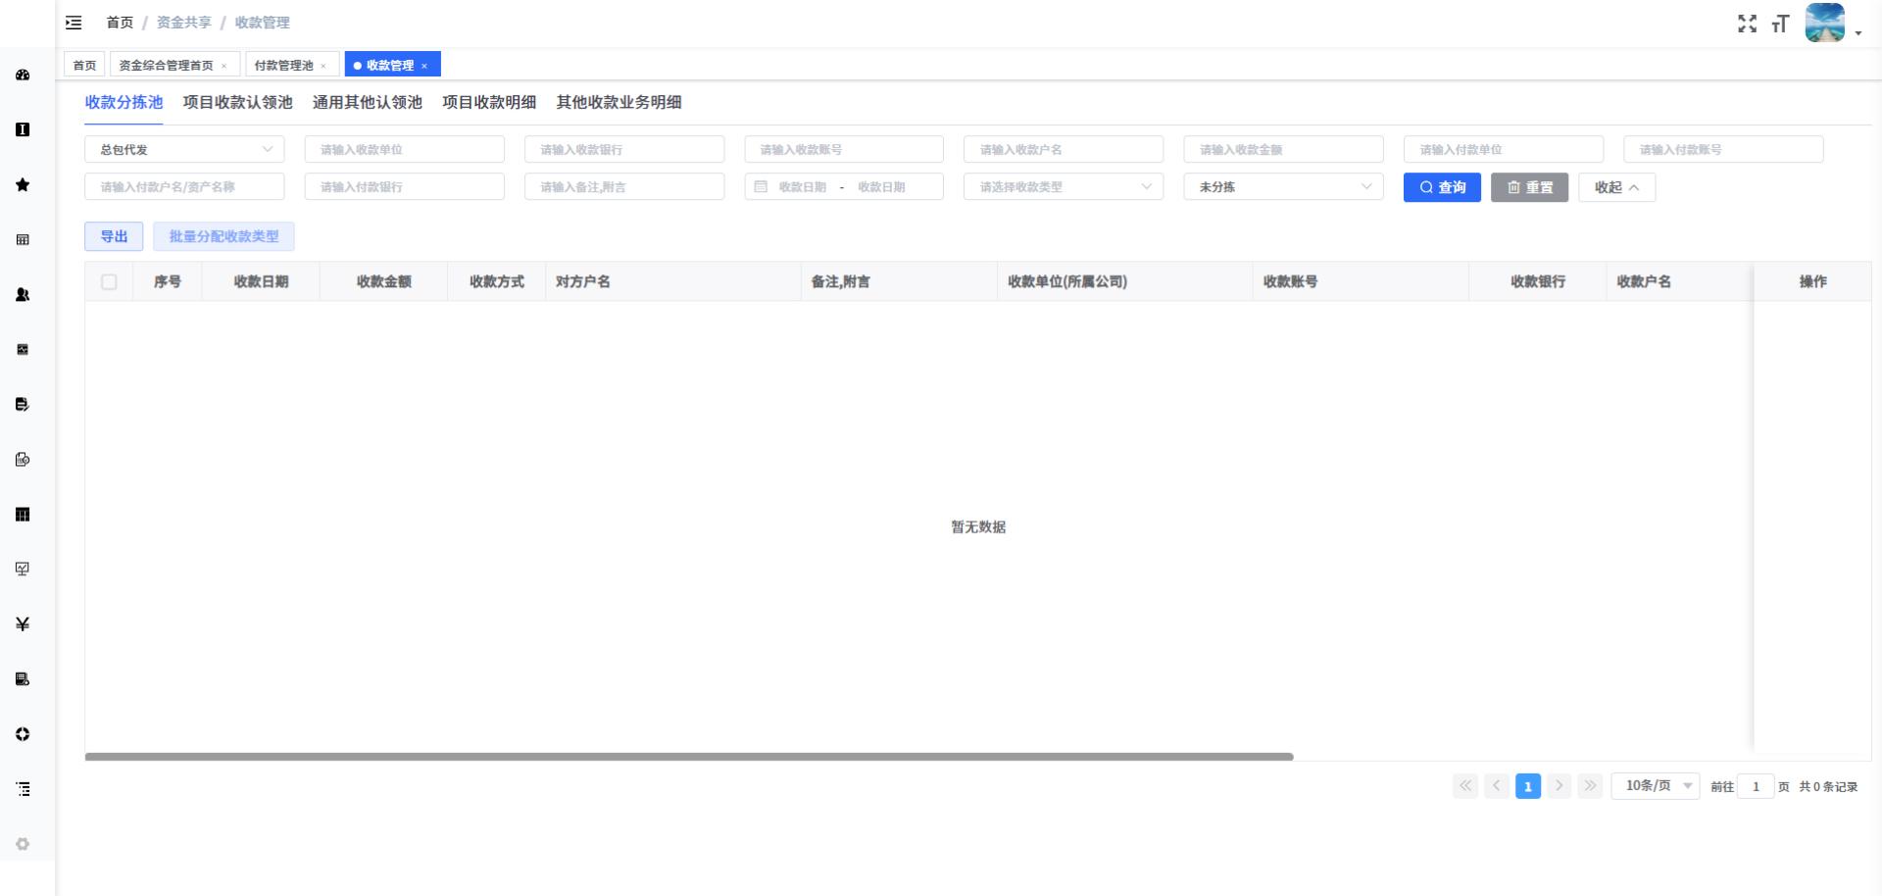Switch to the 其他收款业务明细 tab

pyautogui.click(x=619, y=102)
